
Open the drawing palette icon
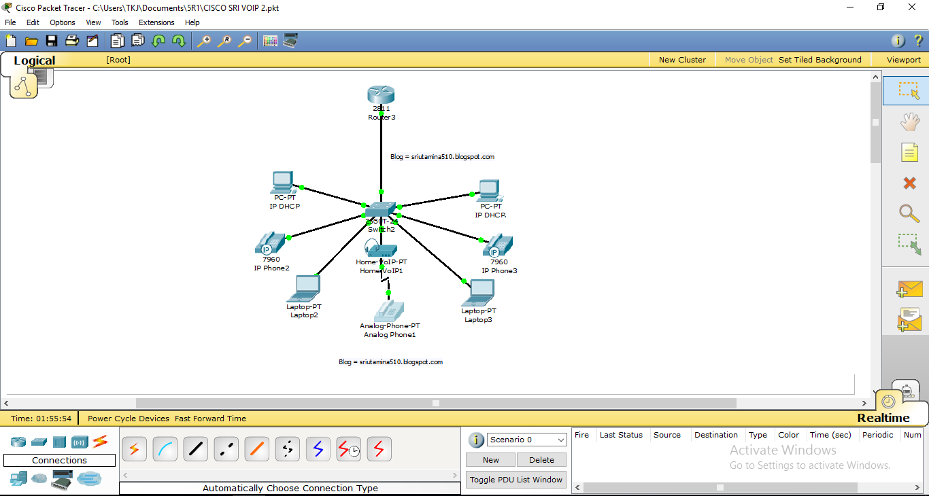click(x=270, y=41)
